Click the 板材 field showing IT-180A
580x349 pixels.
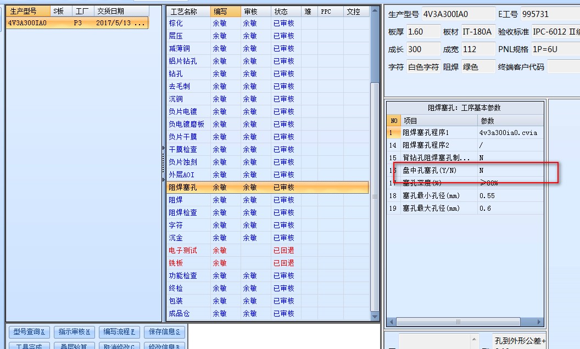[478, 32]
